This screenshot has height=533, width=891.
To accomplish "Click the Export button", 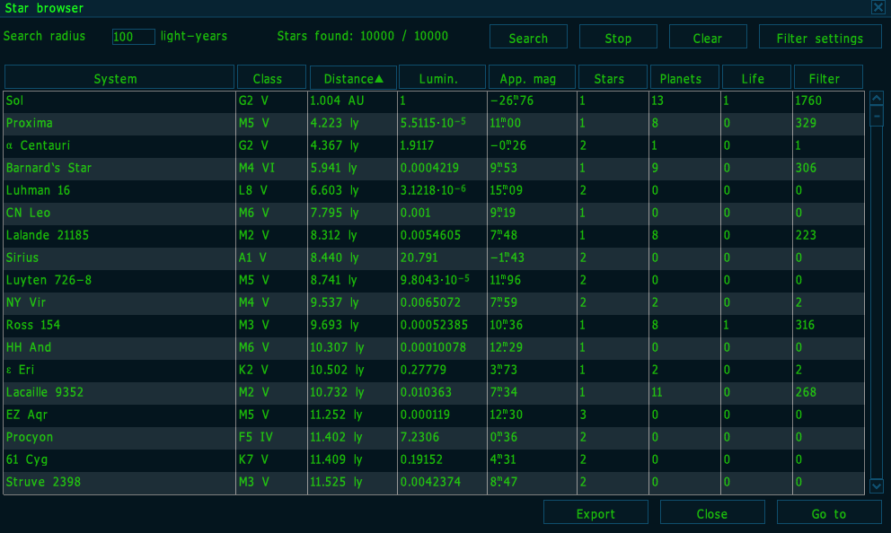I will pos(595,512).
